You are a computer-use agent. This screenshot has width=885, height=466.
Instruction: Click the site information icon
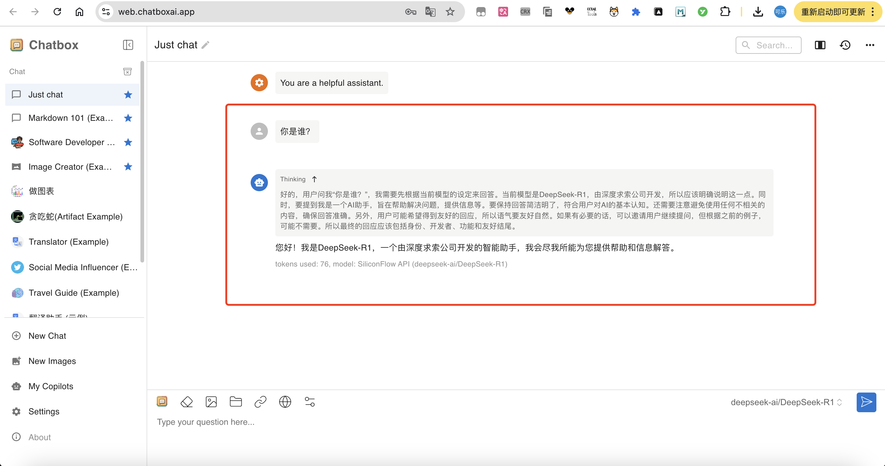coord(106,12)
